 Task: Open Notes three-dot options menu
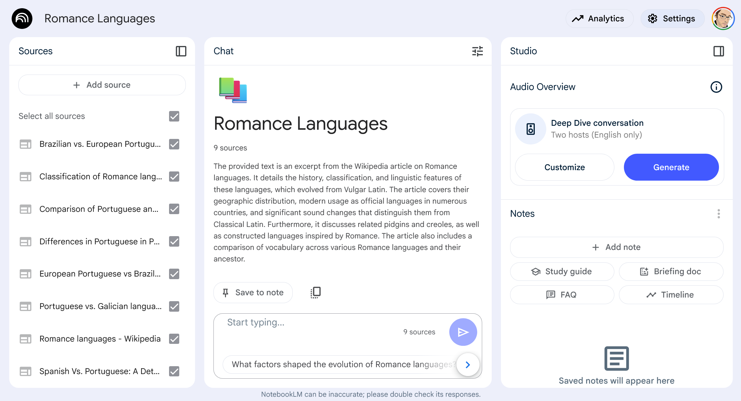(x=718, y=214)
